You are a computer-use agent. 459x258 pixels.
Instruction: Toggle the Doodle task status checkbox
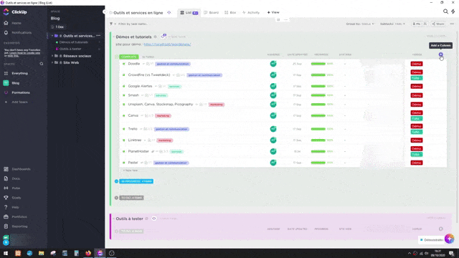[124, 64]
